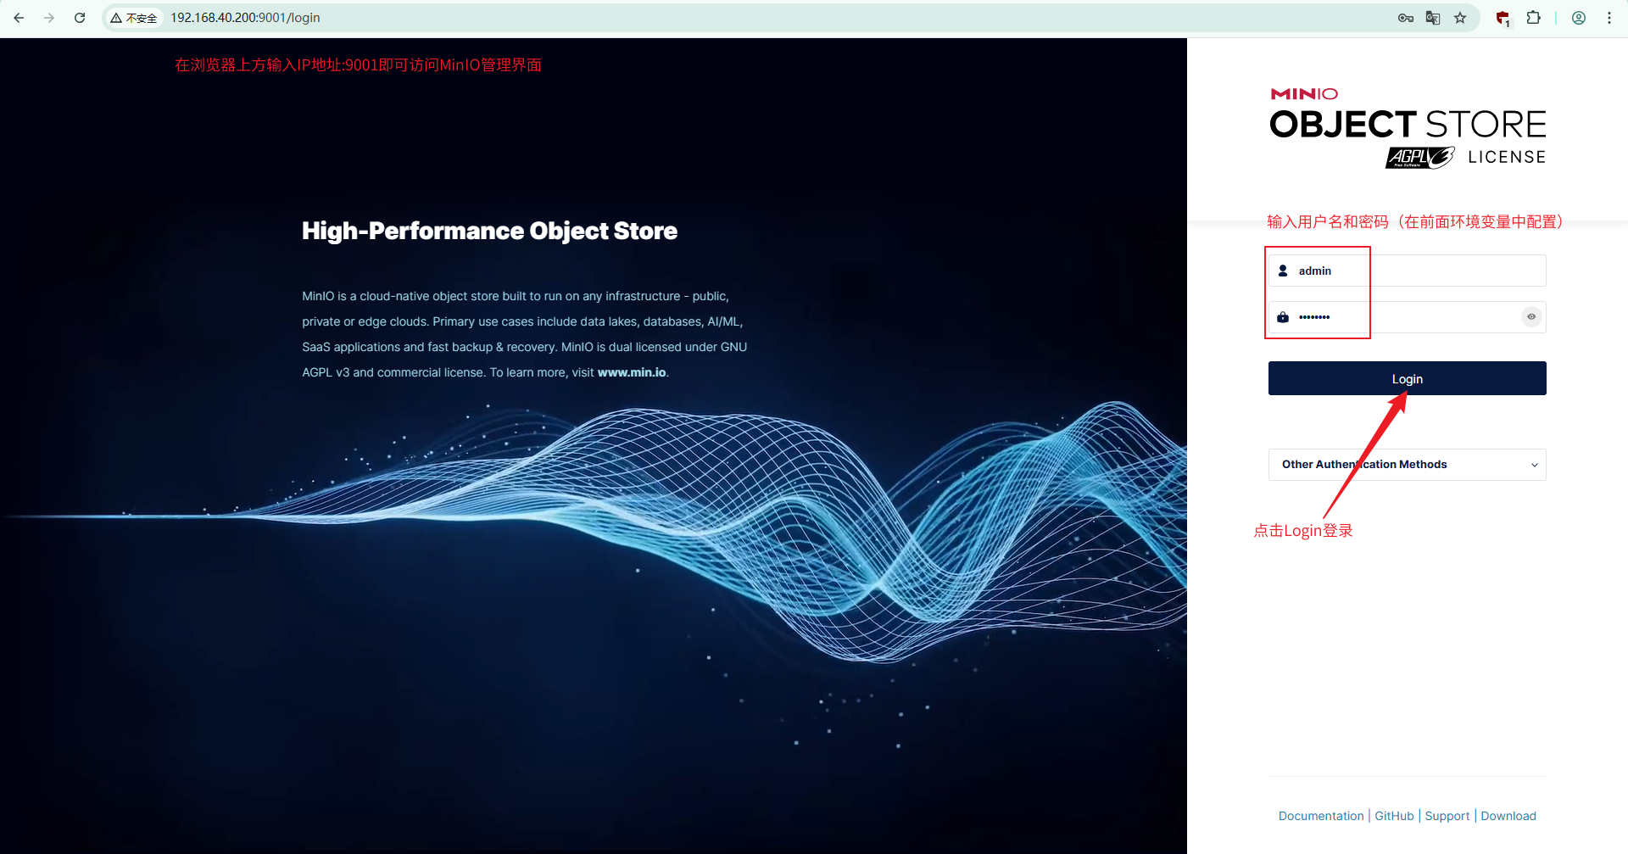The image size is (1628, 854).
Task: Expand Other Authentication Methods dropdown
Action: tap(1408, 465)
